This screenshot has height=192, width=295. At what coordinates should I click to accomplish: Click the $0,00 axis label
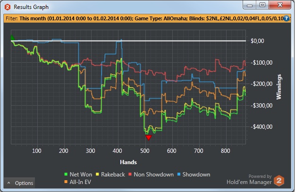point(257,41)
